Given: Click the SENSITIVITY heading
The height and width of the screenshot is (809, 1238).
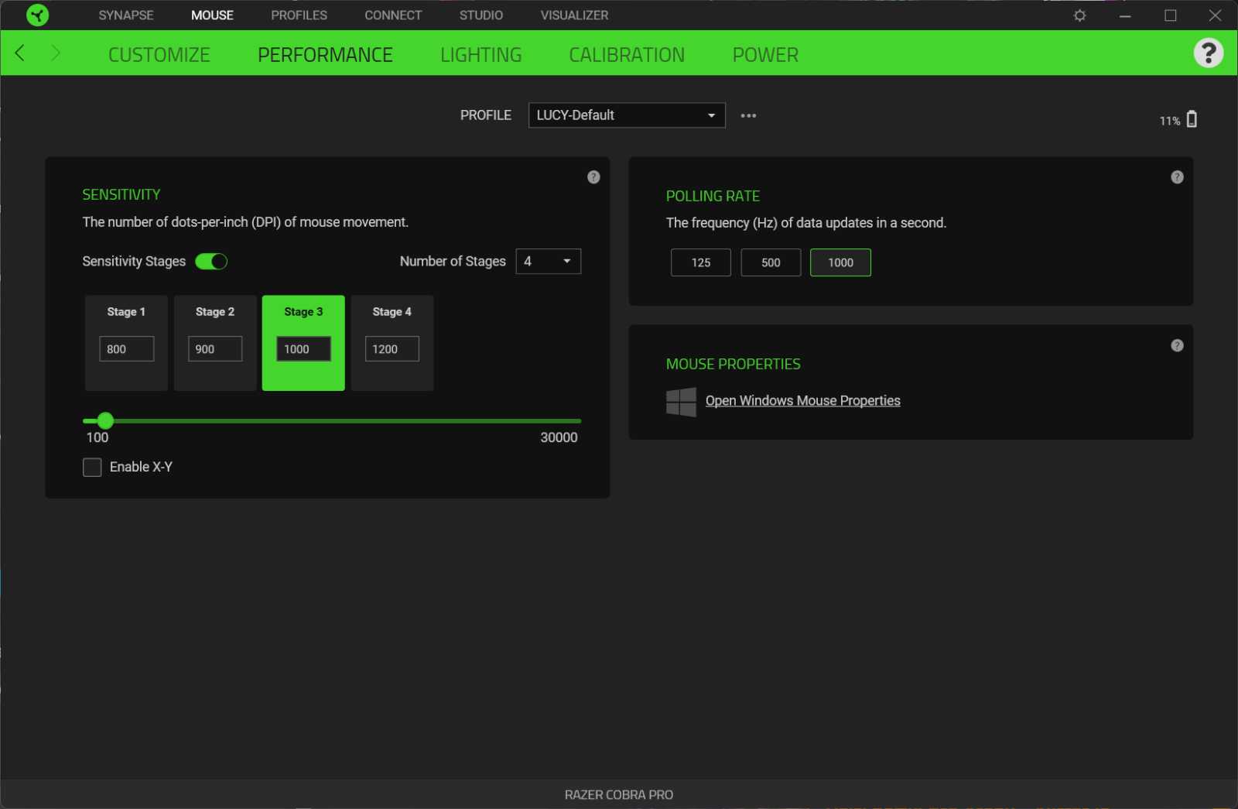Looking at the screenshot, I should (x=121, y=194).
